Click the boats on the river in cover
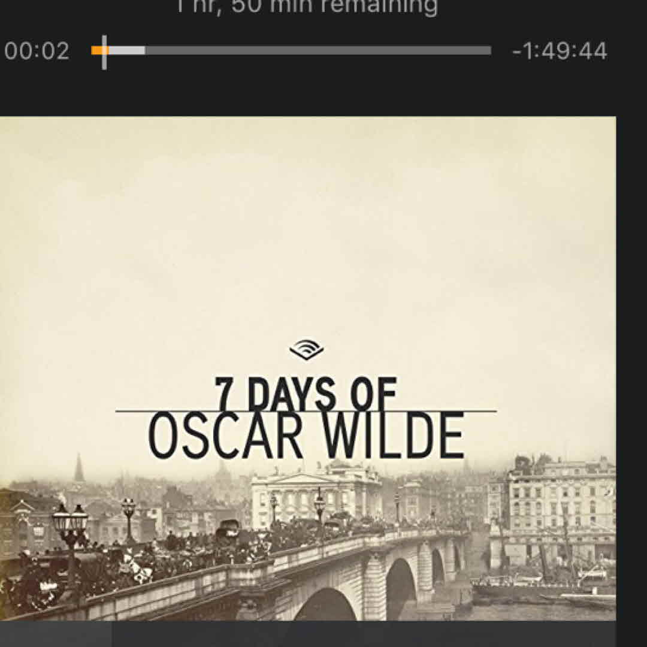 tap(544, 587)
